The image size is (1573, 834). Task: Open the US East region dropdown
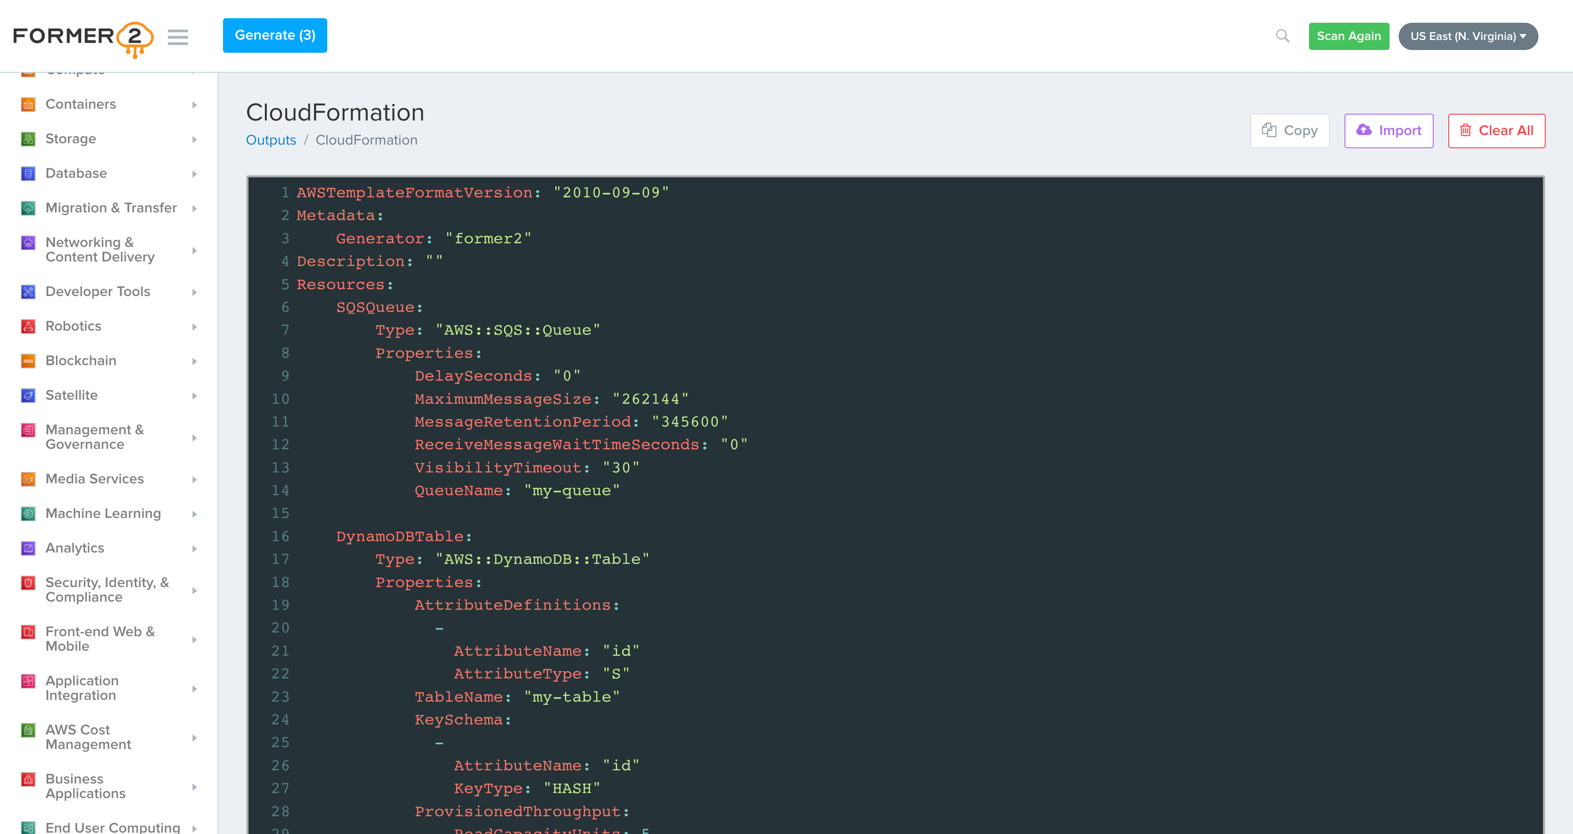click(x=1468, y=36)
